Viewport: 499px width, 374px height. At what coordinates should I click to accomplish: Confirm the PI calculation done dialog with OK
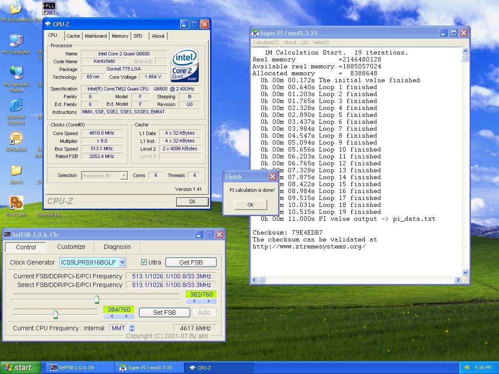[250, 205]
